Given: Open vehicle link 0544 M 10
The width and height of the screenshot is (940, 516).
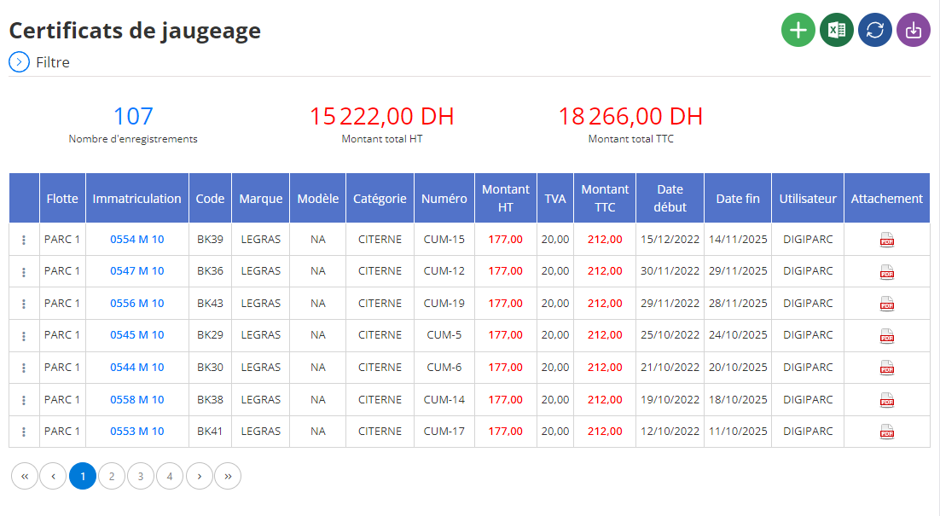Looking at the screenshot, I should [136, 368].
